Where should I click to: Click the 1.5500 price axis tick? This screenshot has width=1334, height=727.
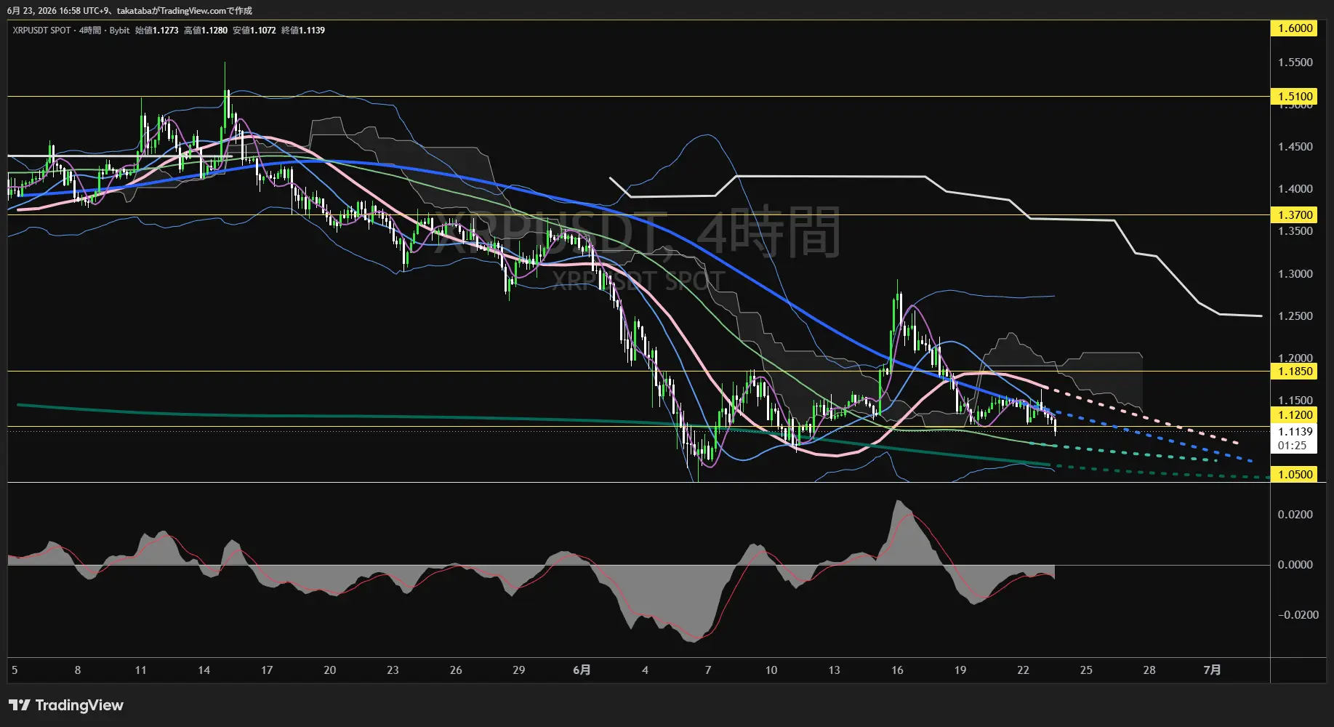coord(1295,63)
